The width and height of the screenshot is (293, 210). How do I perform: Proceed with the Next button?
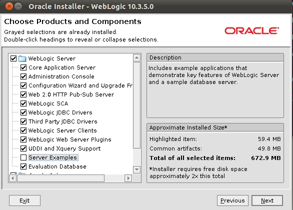coord(267,200)
